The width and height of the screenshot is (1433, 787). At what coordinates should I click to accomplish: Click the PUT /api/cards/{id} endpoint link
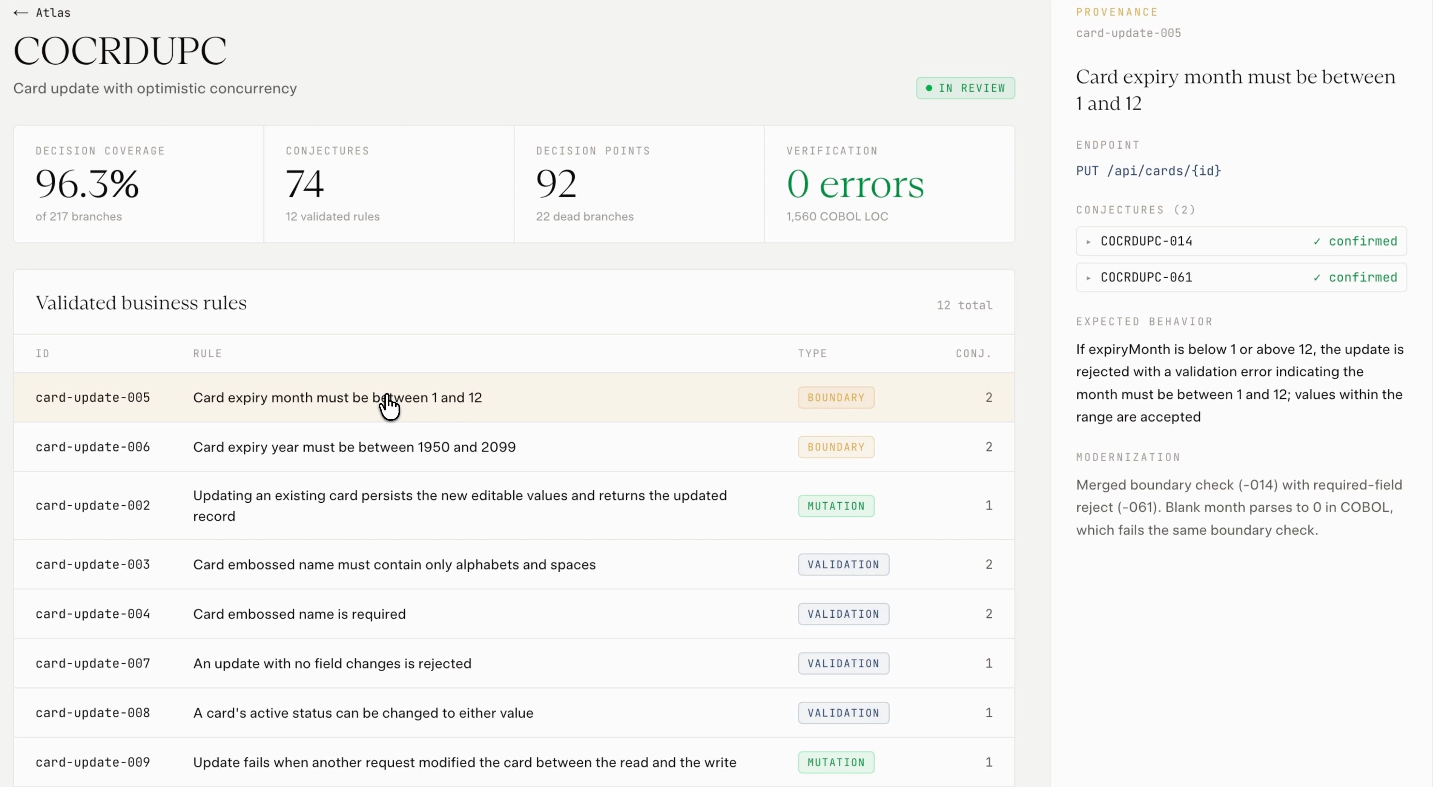[1148, 171]
